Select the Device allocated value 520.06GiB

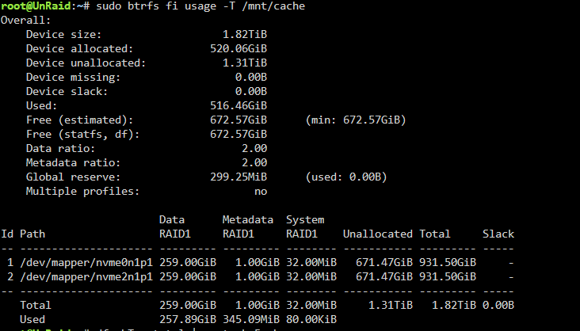[x=238, y=49]
